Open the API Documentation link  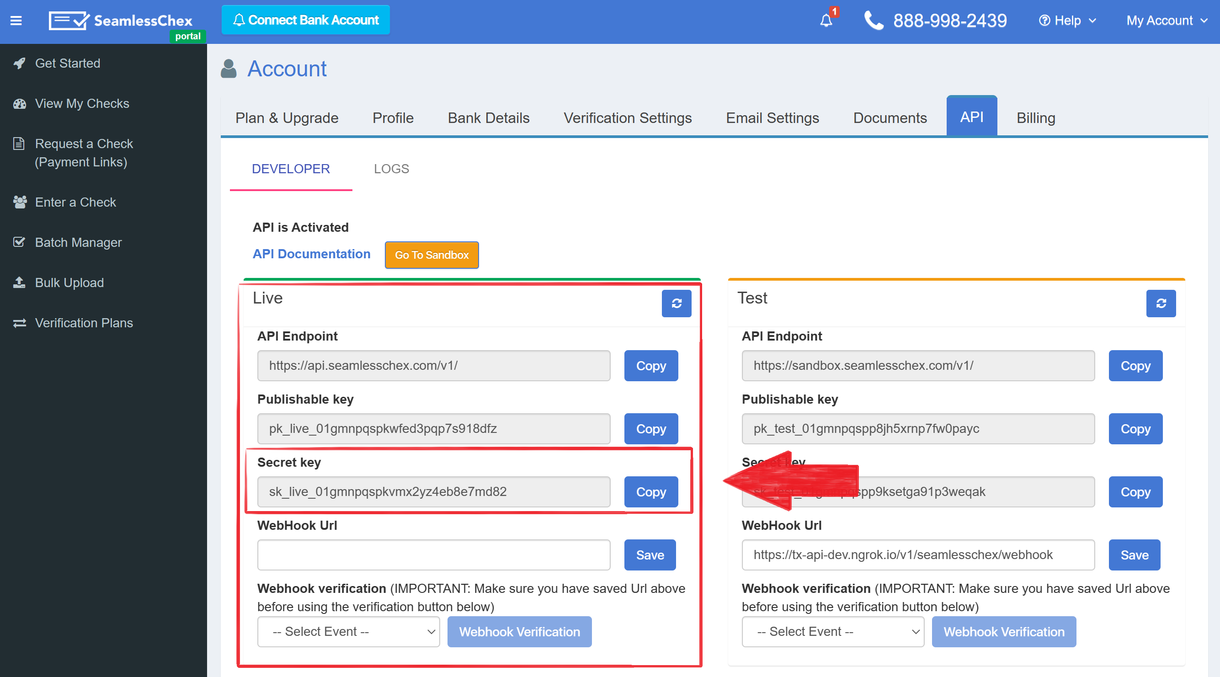(x=311, y=254)
